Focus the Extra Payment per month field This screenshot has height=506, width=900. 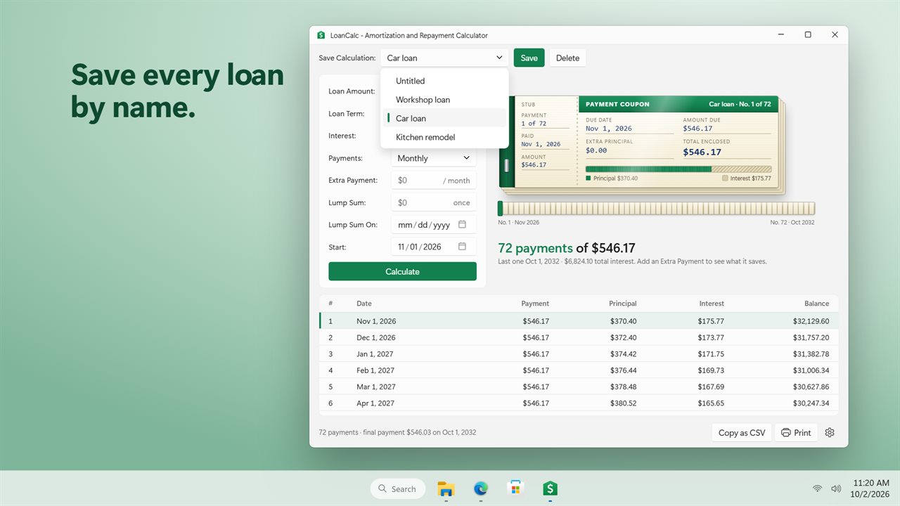click(x=434, y=181)
